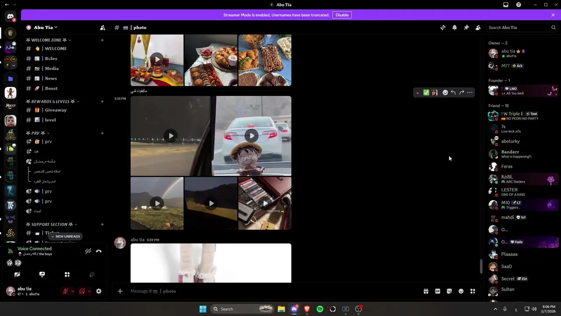Open notification settings bell icon
The width and height of the screenshot is (561, 316).
point(454,27)
